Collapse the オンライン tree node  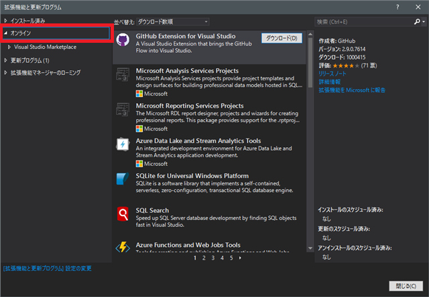[x=6, y=33]
